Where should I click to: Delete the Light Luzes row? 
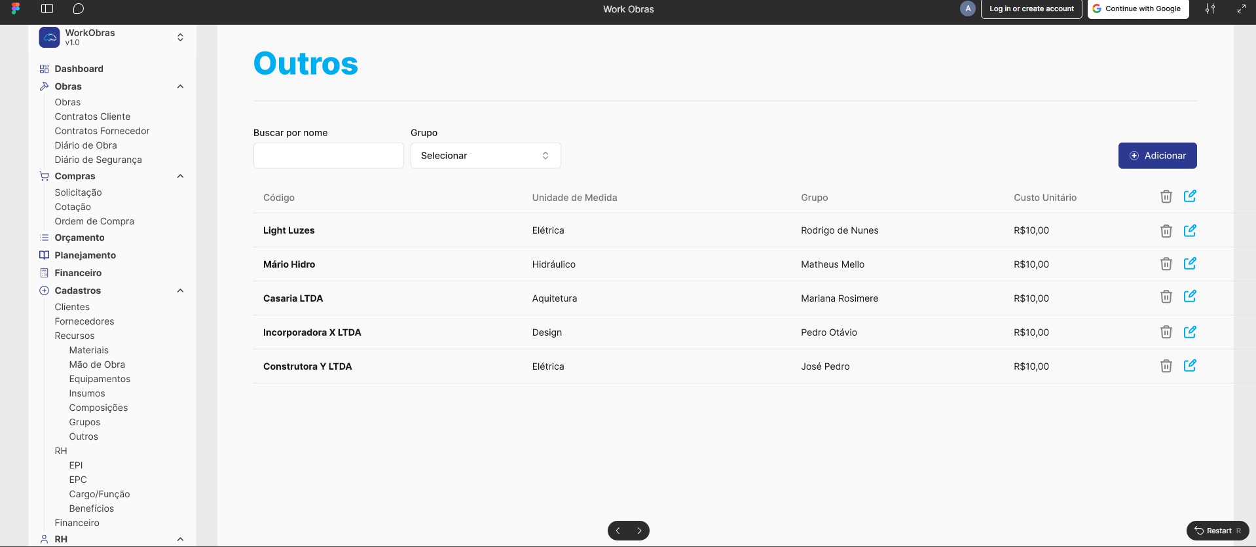(x=1166, y=231)
